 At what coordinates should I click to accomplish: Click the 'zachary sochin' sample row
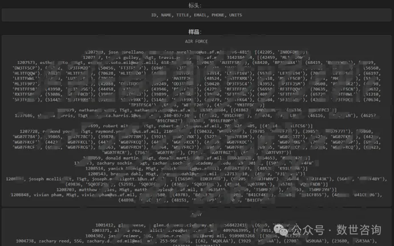pyautogui.click(x=197, y=163)
